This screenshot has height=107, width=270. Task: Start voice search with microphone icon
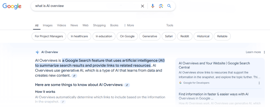pos(152,6)
